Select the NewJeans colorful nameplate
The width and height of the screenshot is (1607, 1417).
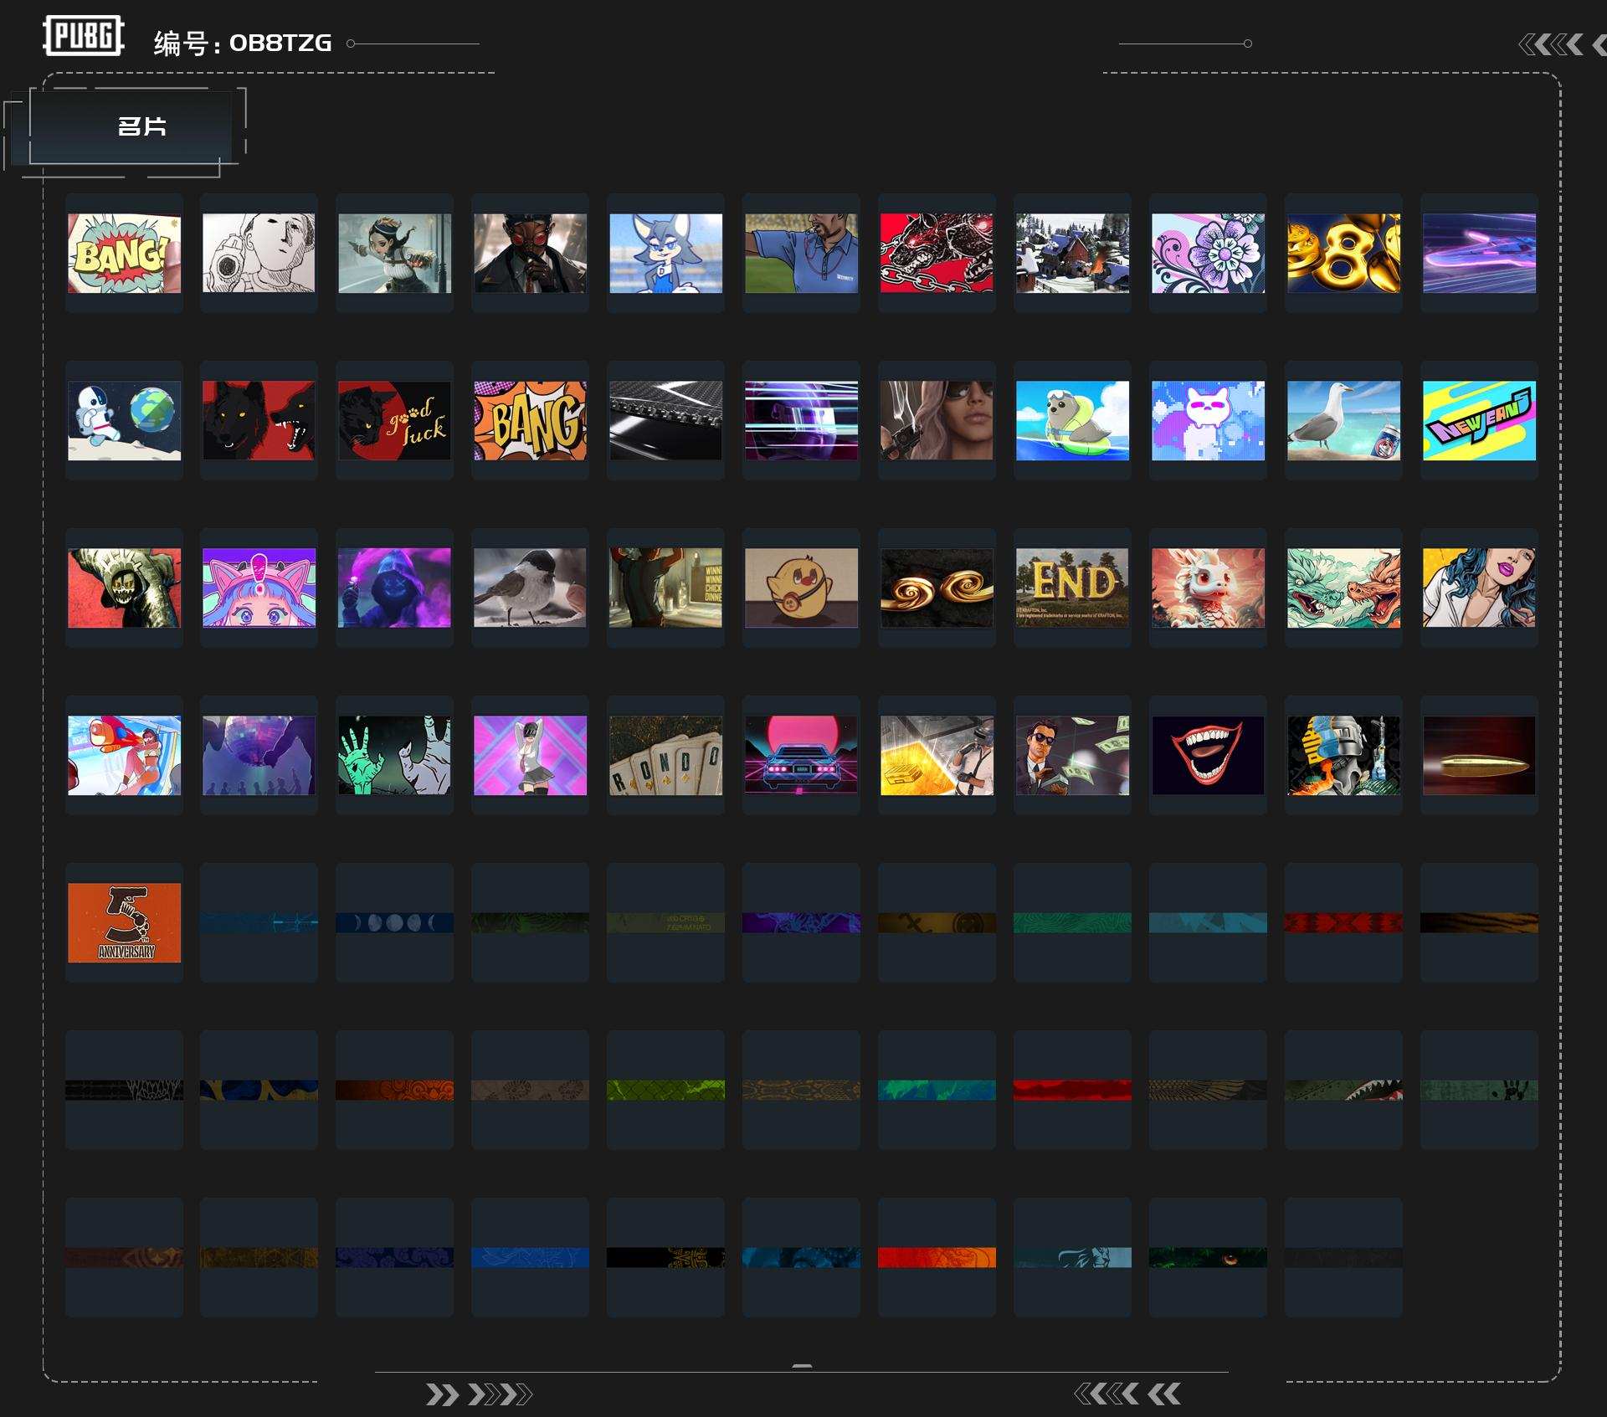click(1479, 420)
